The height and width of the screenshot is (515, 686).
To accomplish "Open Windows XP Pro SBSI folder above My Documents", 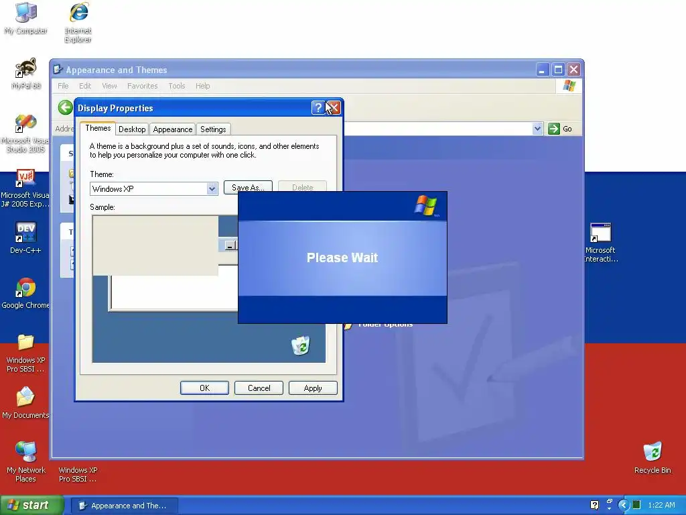I will pos(25,353).
